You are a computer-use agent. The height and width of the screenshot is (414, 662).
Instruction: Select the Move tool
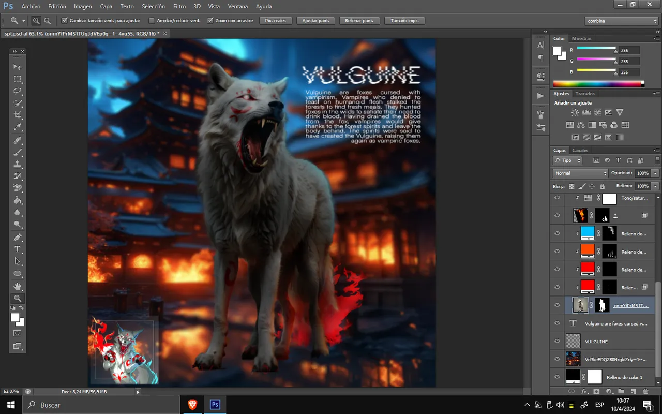18,67
